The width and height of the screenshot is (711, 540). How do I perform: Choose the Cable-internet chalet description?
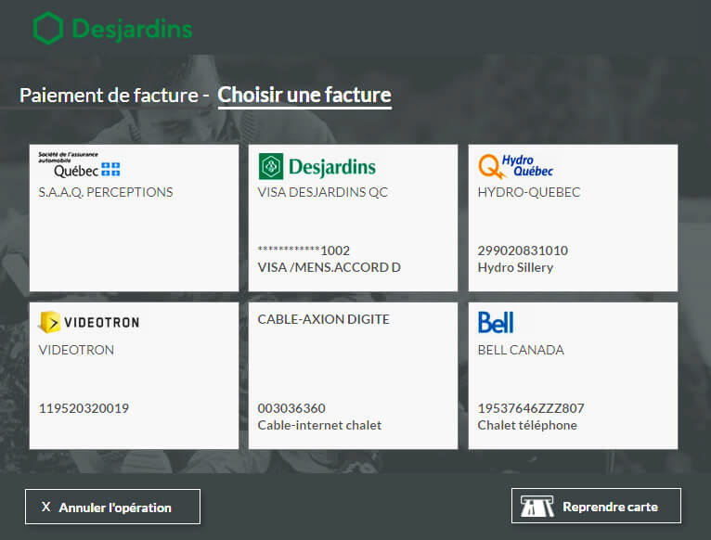tap(319, 426)
